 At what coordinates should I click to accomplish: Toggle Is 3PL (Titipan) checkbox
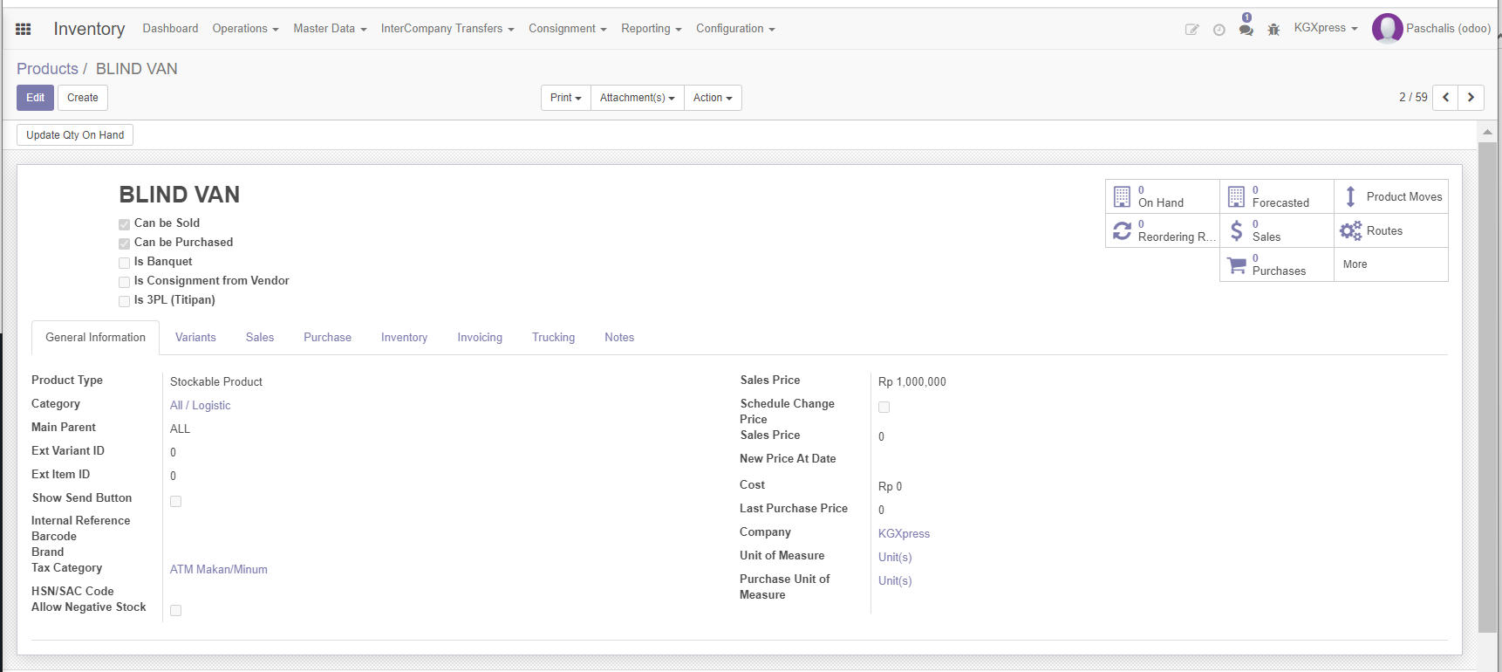pos(124,301)
